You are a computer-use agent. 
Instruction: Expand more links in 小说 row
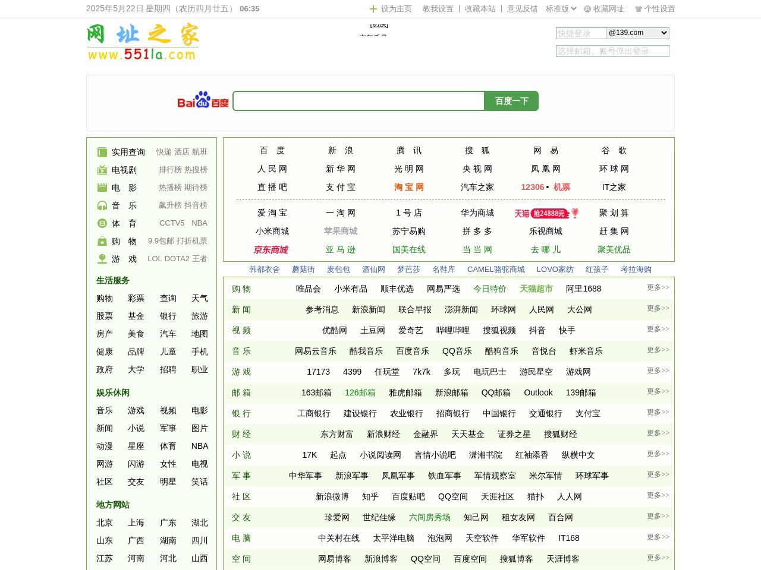click(658, 454)
